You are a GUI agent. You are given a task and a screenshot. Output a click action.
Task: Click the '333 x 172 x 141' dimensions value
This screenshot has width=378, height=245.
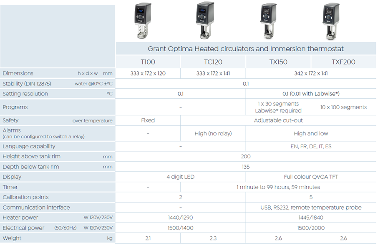pos(213,73)
